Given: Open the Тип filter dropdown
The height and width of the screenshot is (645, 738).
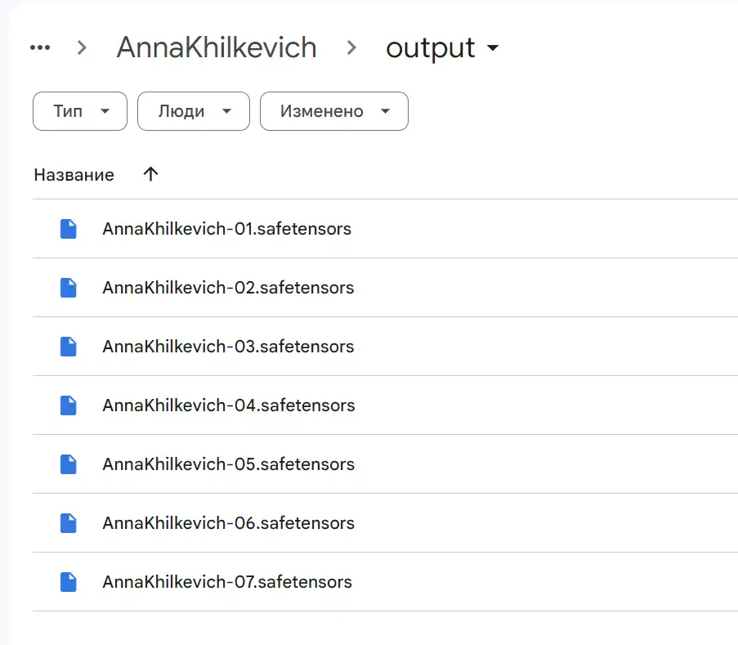Looking at the screenshot, I should point(80,111).
